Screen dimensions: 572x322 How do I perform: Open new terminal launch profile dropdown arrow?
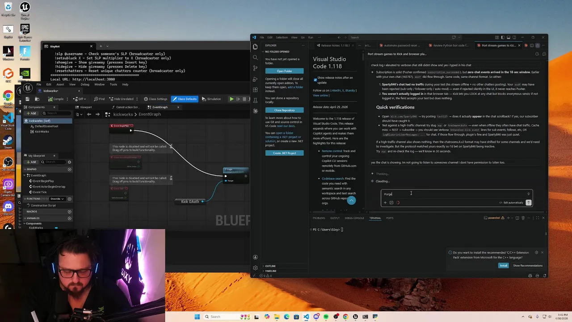pyautogui.click(x=512, y=218)
